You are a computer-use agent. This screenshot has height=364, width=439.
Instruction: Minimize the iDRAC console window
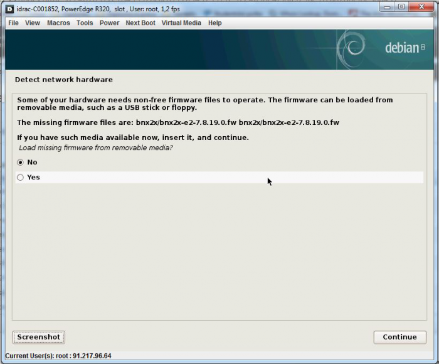click(x=387, y=7)
